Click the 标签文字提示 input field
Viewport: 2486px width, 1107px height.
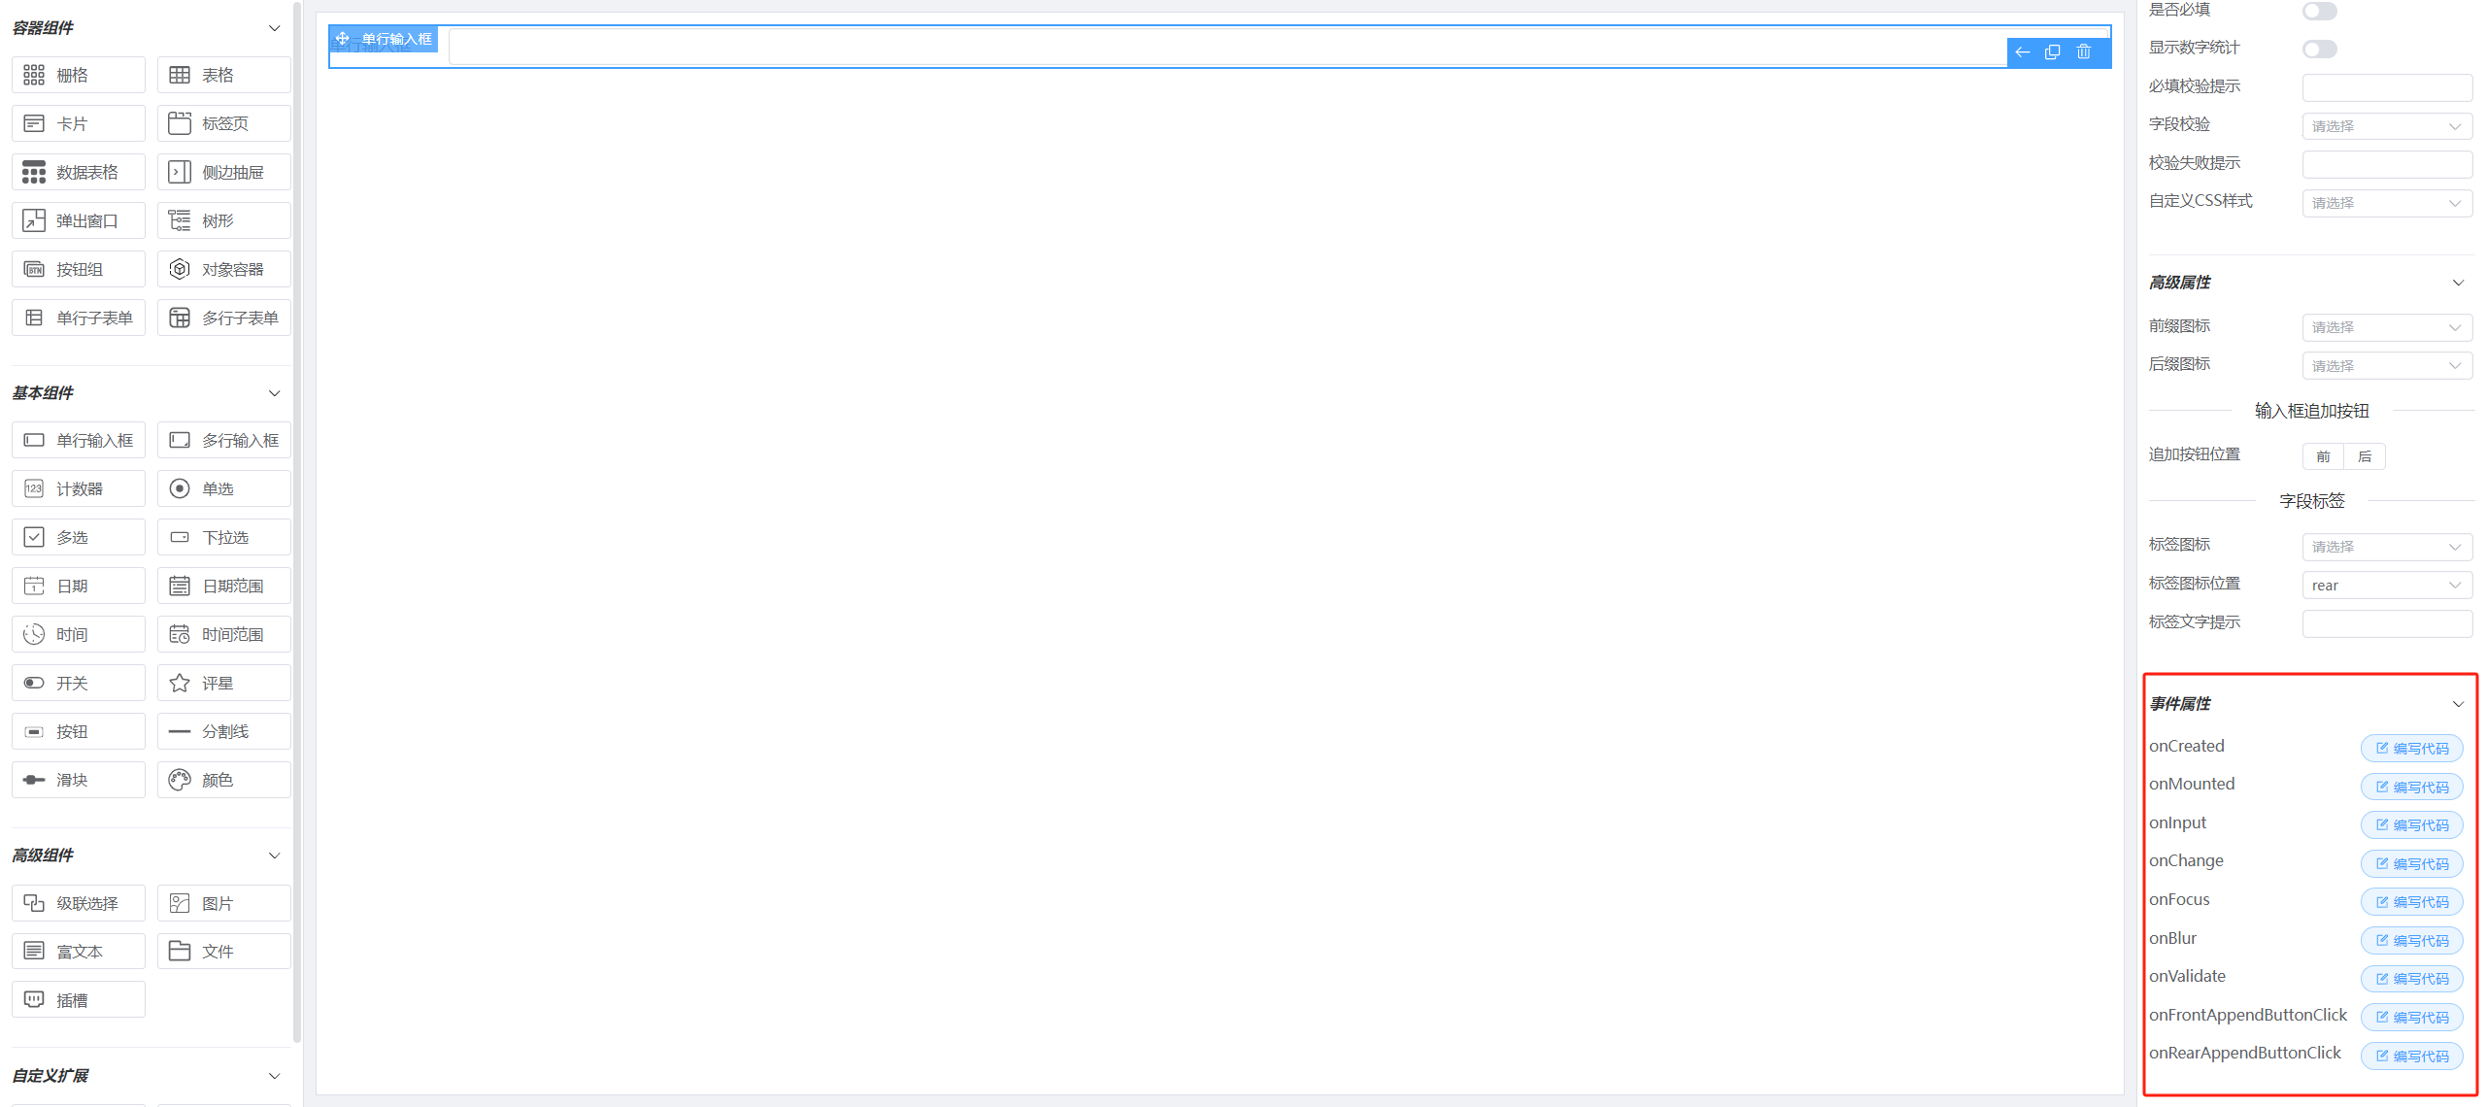(2387, 623)
